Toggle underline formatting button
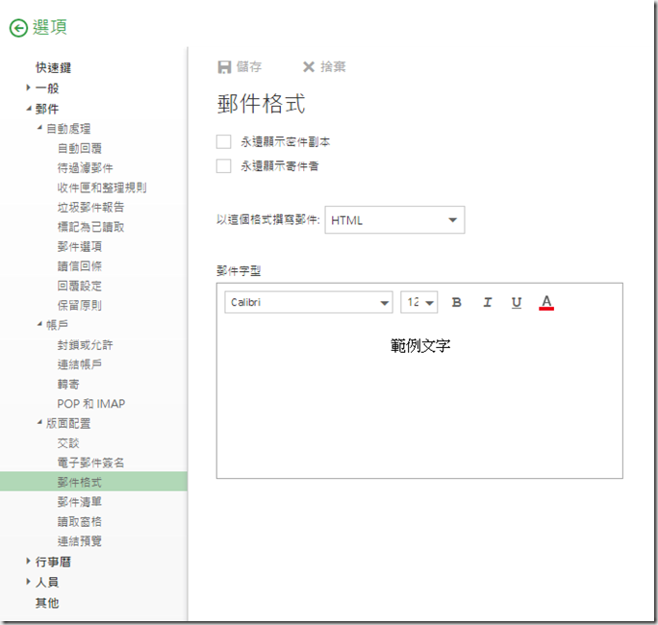Viewport: 658px width, 625px height. pyautogui.click(x=517, y=303)
